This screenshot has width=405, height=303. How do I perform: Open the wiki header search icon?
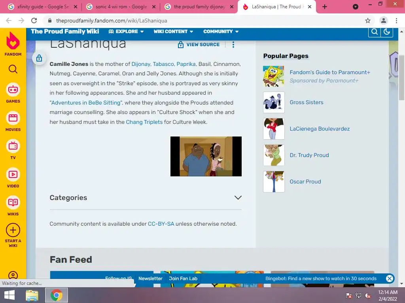click(374, 32)
